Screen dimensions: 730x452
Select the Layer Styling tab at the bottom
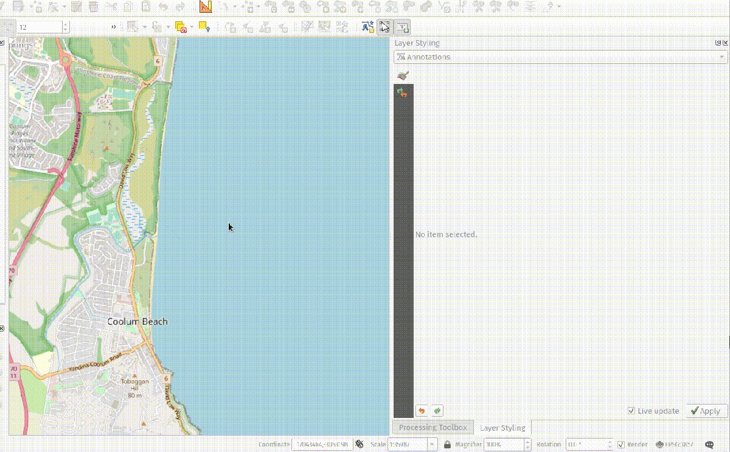[503, 427]
